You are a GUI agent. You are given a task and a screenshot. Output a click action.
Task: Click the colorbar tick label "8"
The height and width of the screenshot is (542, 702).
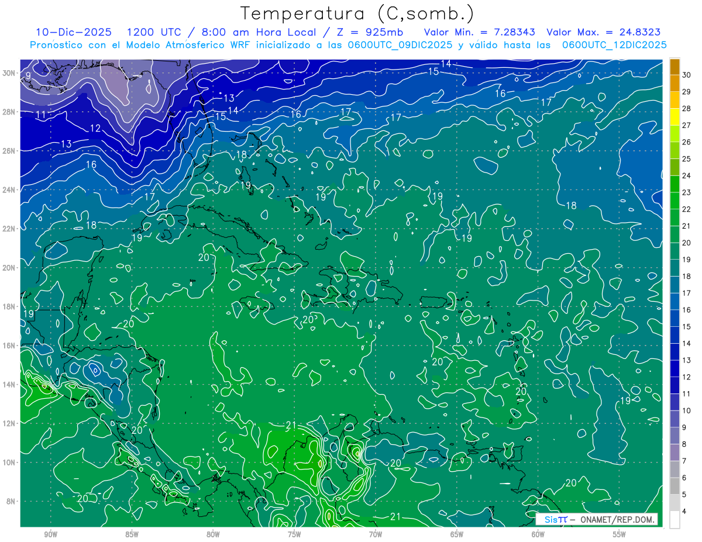point(684,444)
